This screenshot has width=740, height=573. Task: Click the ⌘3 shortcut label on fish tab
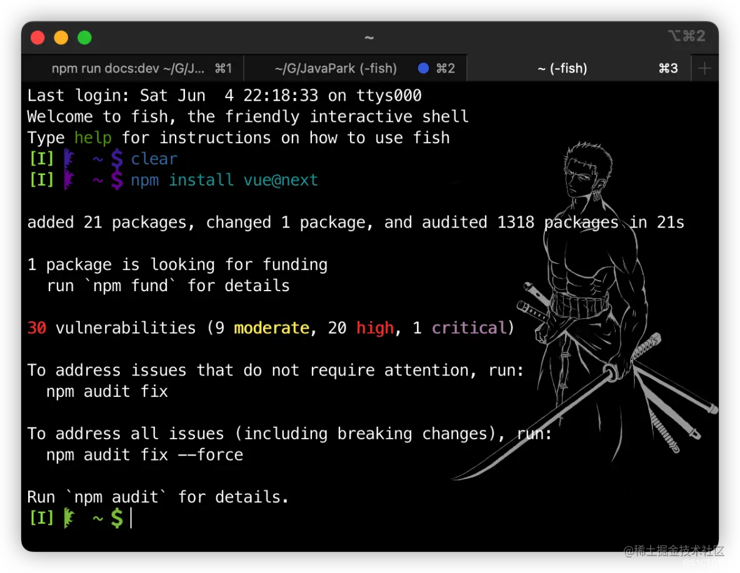coord(668,69)
